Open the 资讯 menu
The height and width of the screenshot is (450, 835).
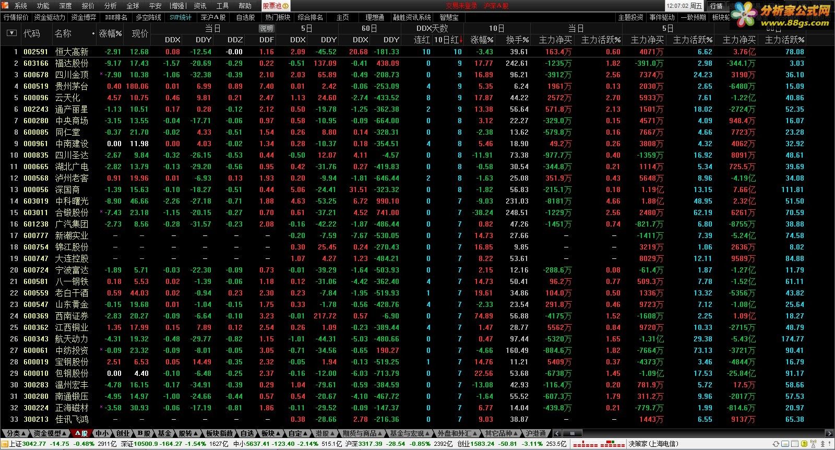200,6
